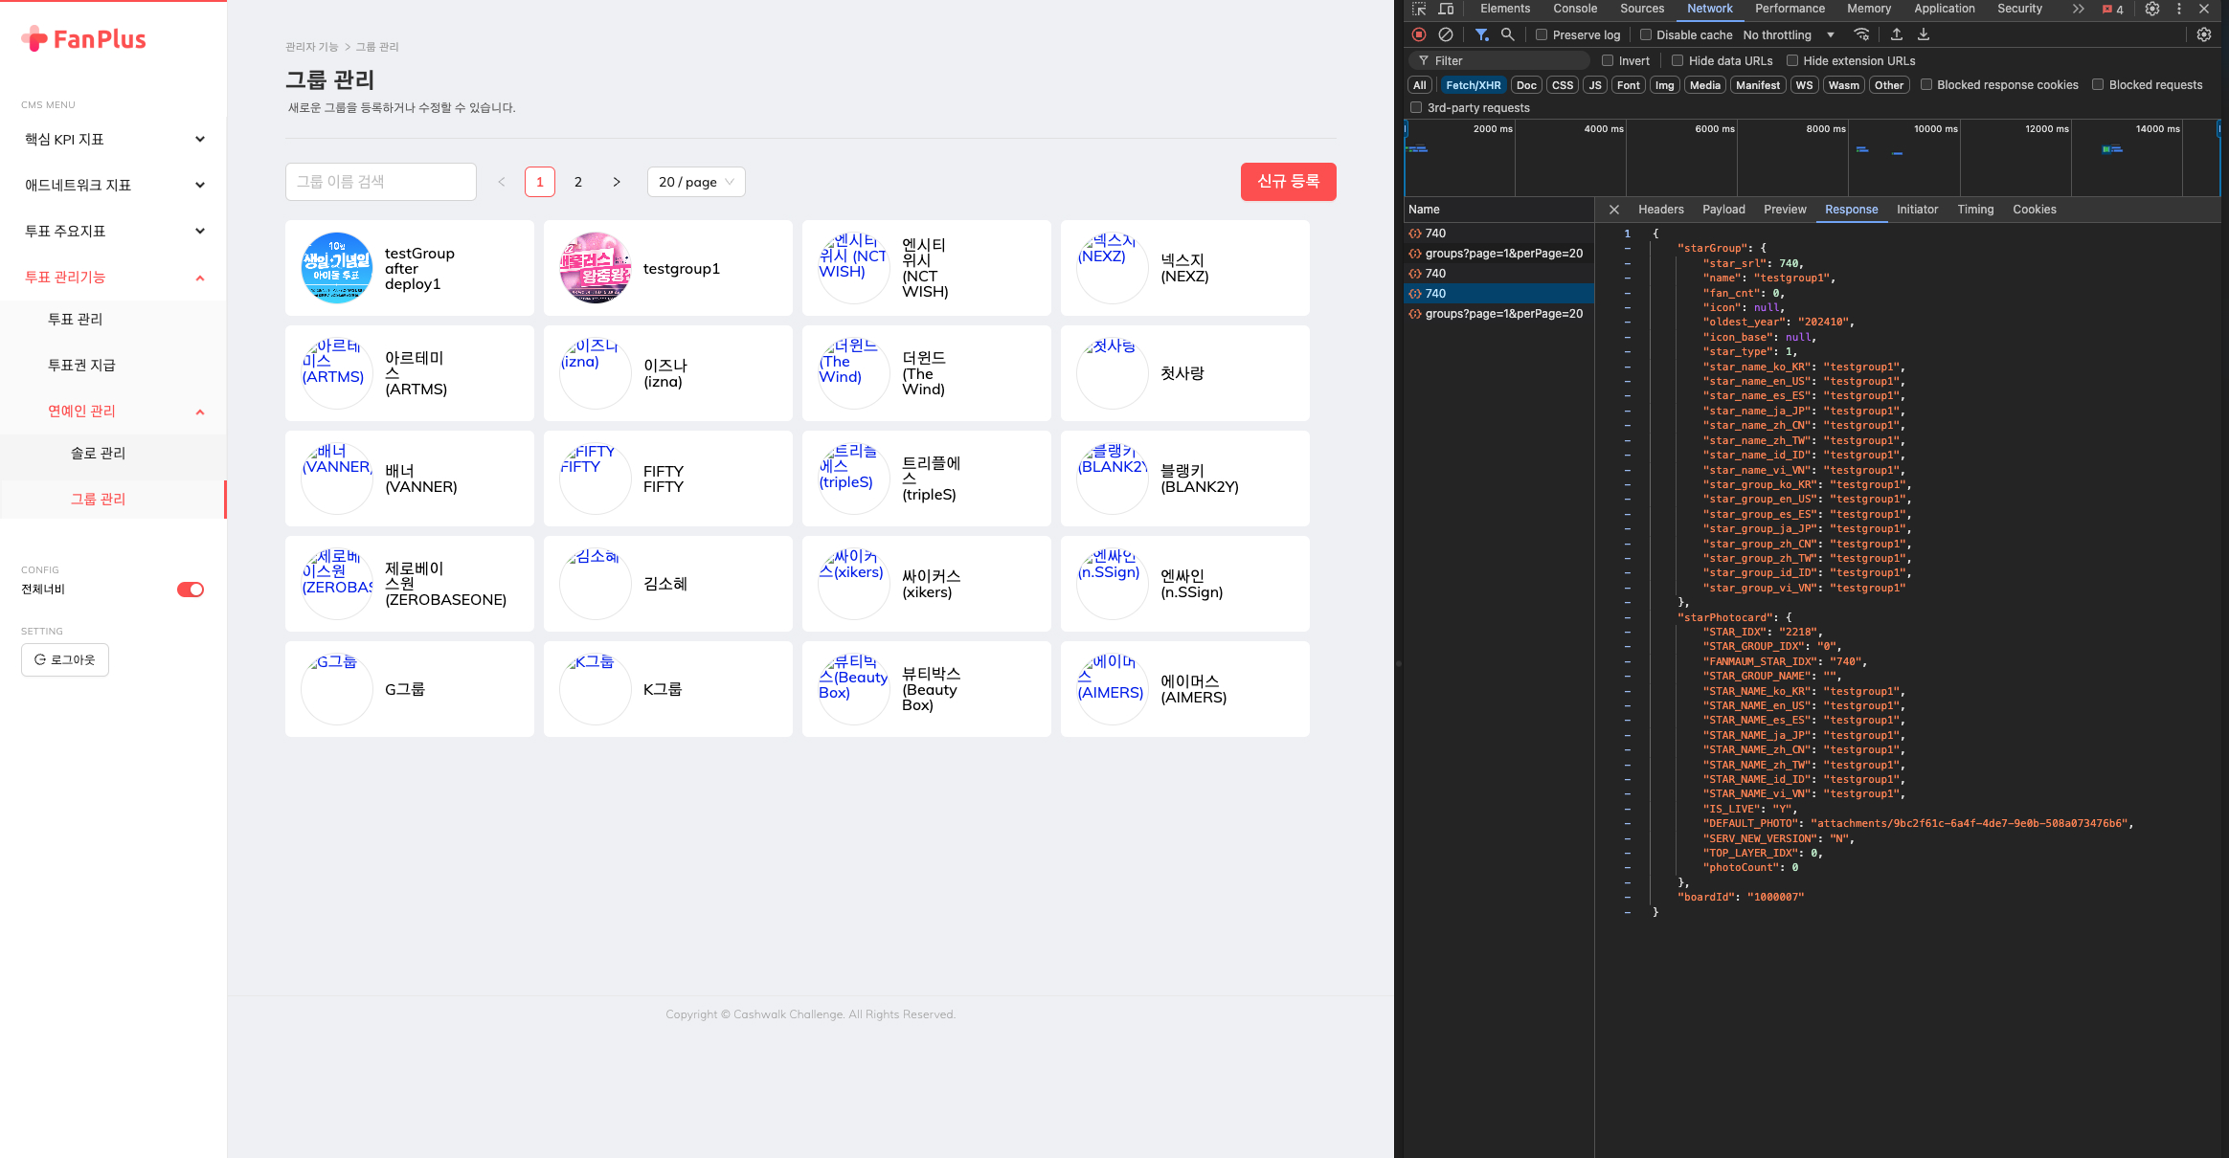Screen dimensions: 2229x1158
Task: Check Blocked requests checkbox
Action: (2098, 84)
